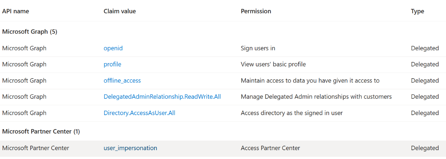Click the Delegated type in profile row

pyautogui.click(x=425, y=64)
